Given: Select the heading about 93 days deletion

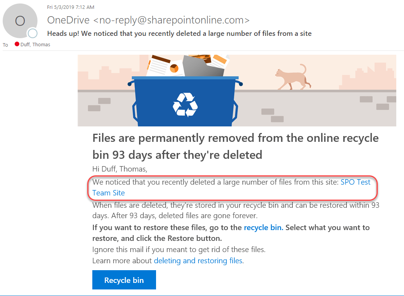Looking at the screenshot, I should pyautogui.click(x=235, y=146).
